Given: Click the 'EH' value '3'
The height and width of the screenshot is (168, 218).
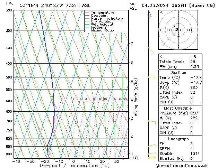Looking at the screenshot, I should pyautogui.click(x=191, y=144).
